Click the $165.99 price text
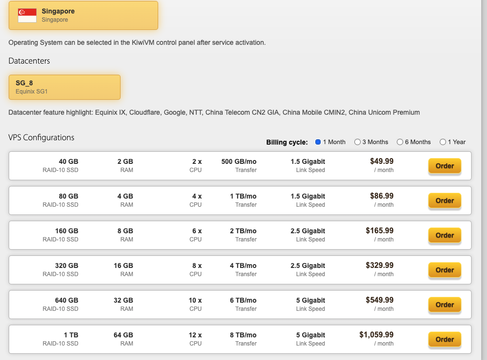The image size is (487, 360). coord(379,231)
